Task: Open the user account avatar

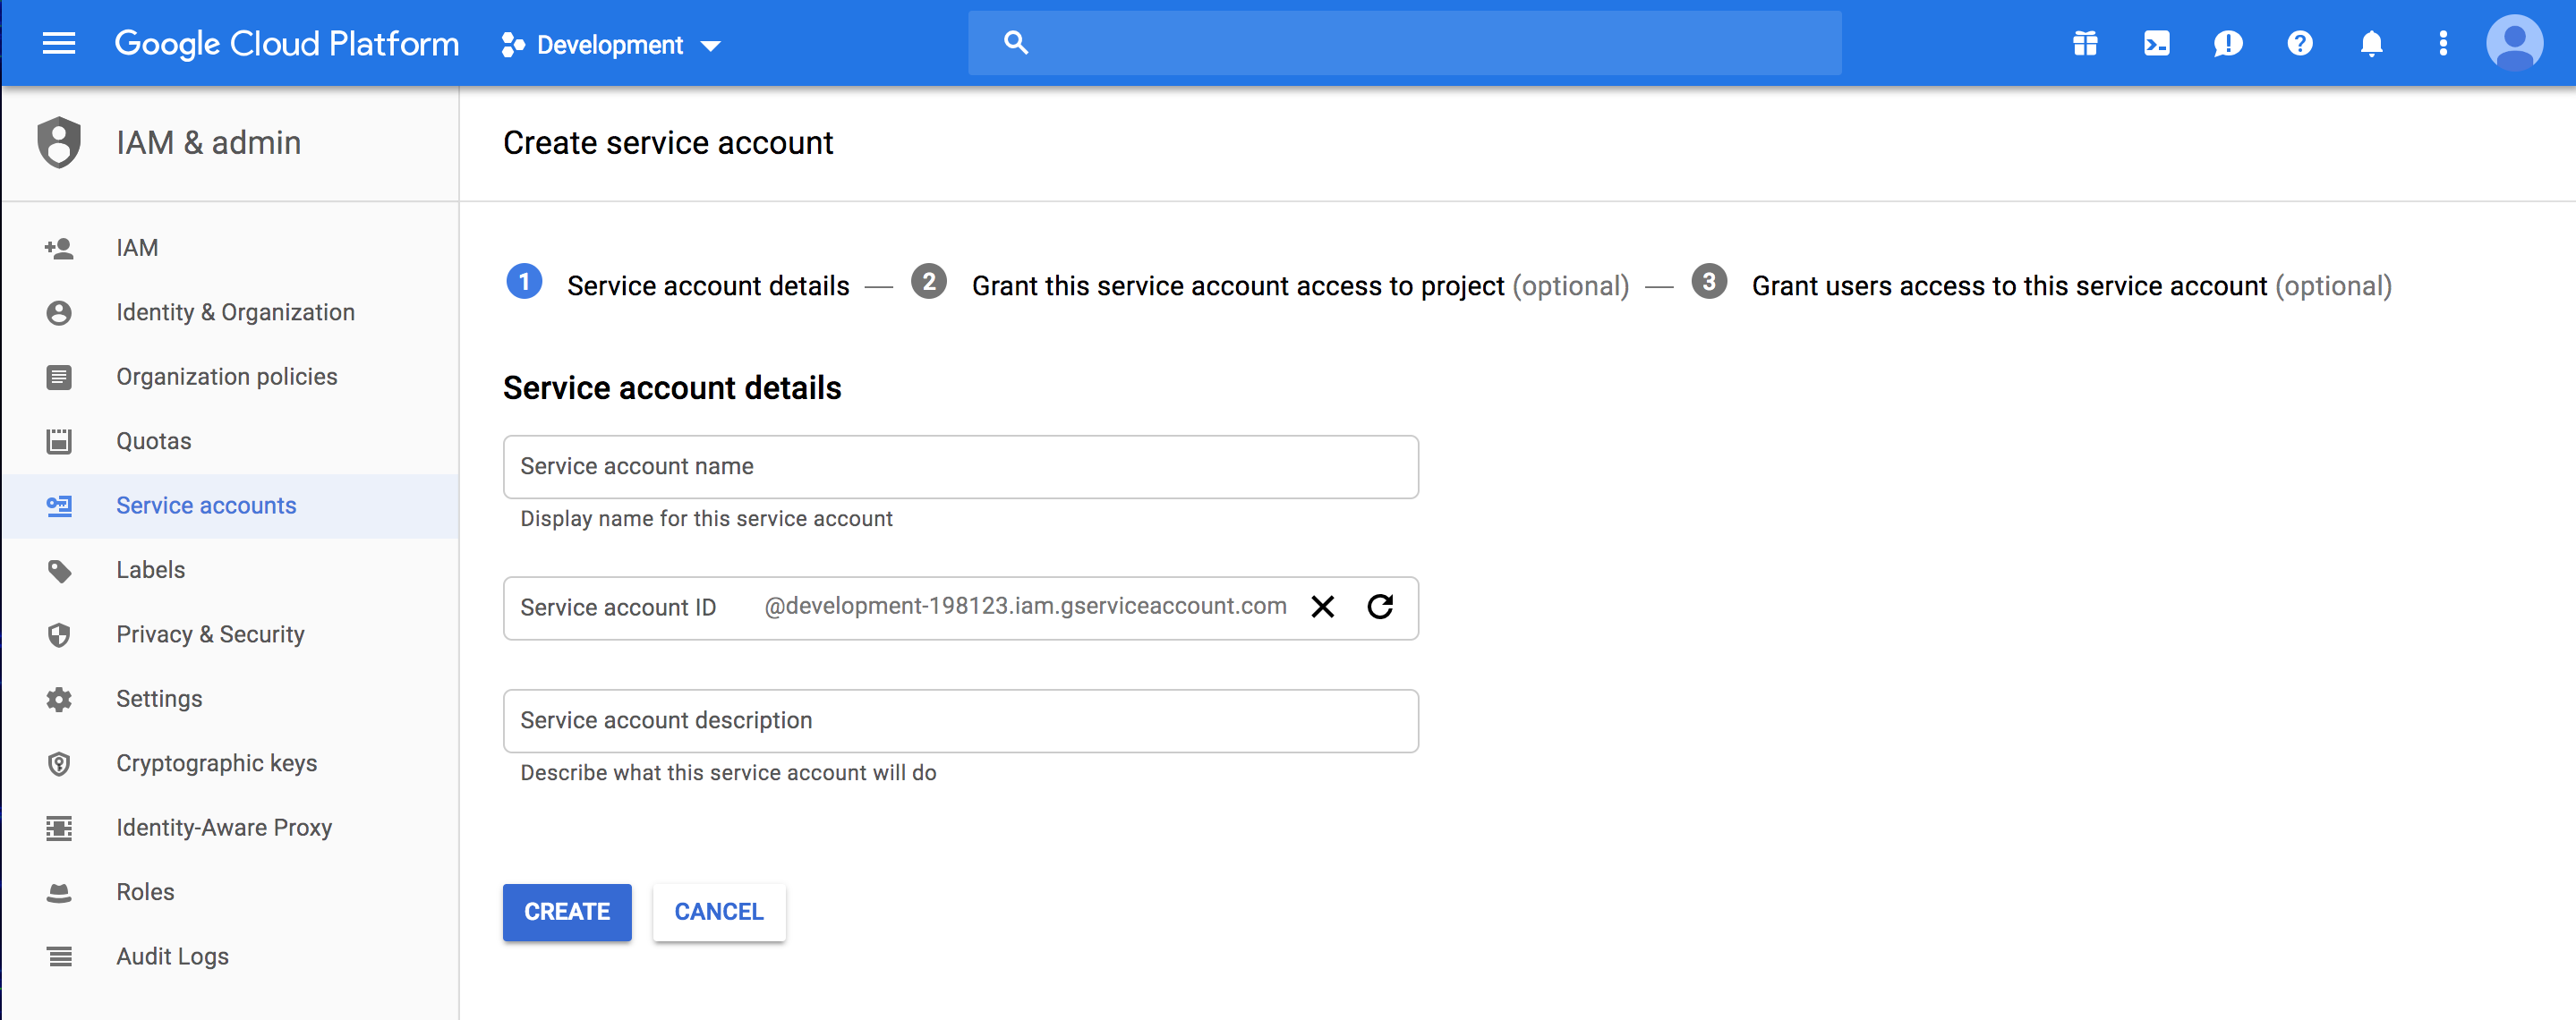Action: 2514,43
